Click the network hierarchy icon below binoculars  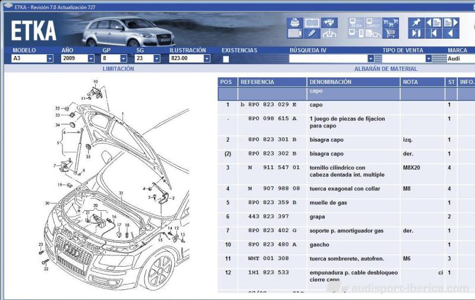click(329, 33)
